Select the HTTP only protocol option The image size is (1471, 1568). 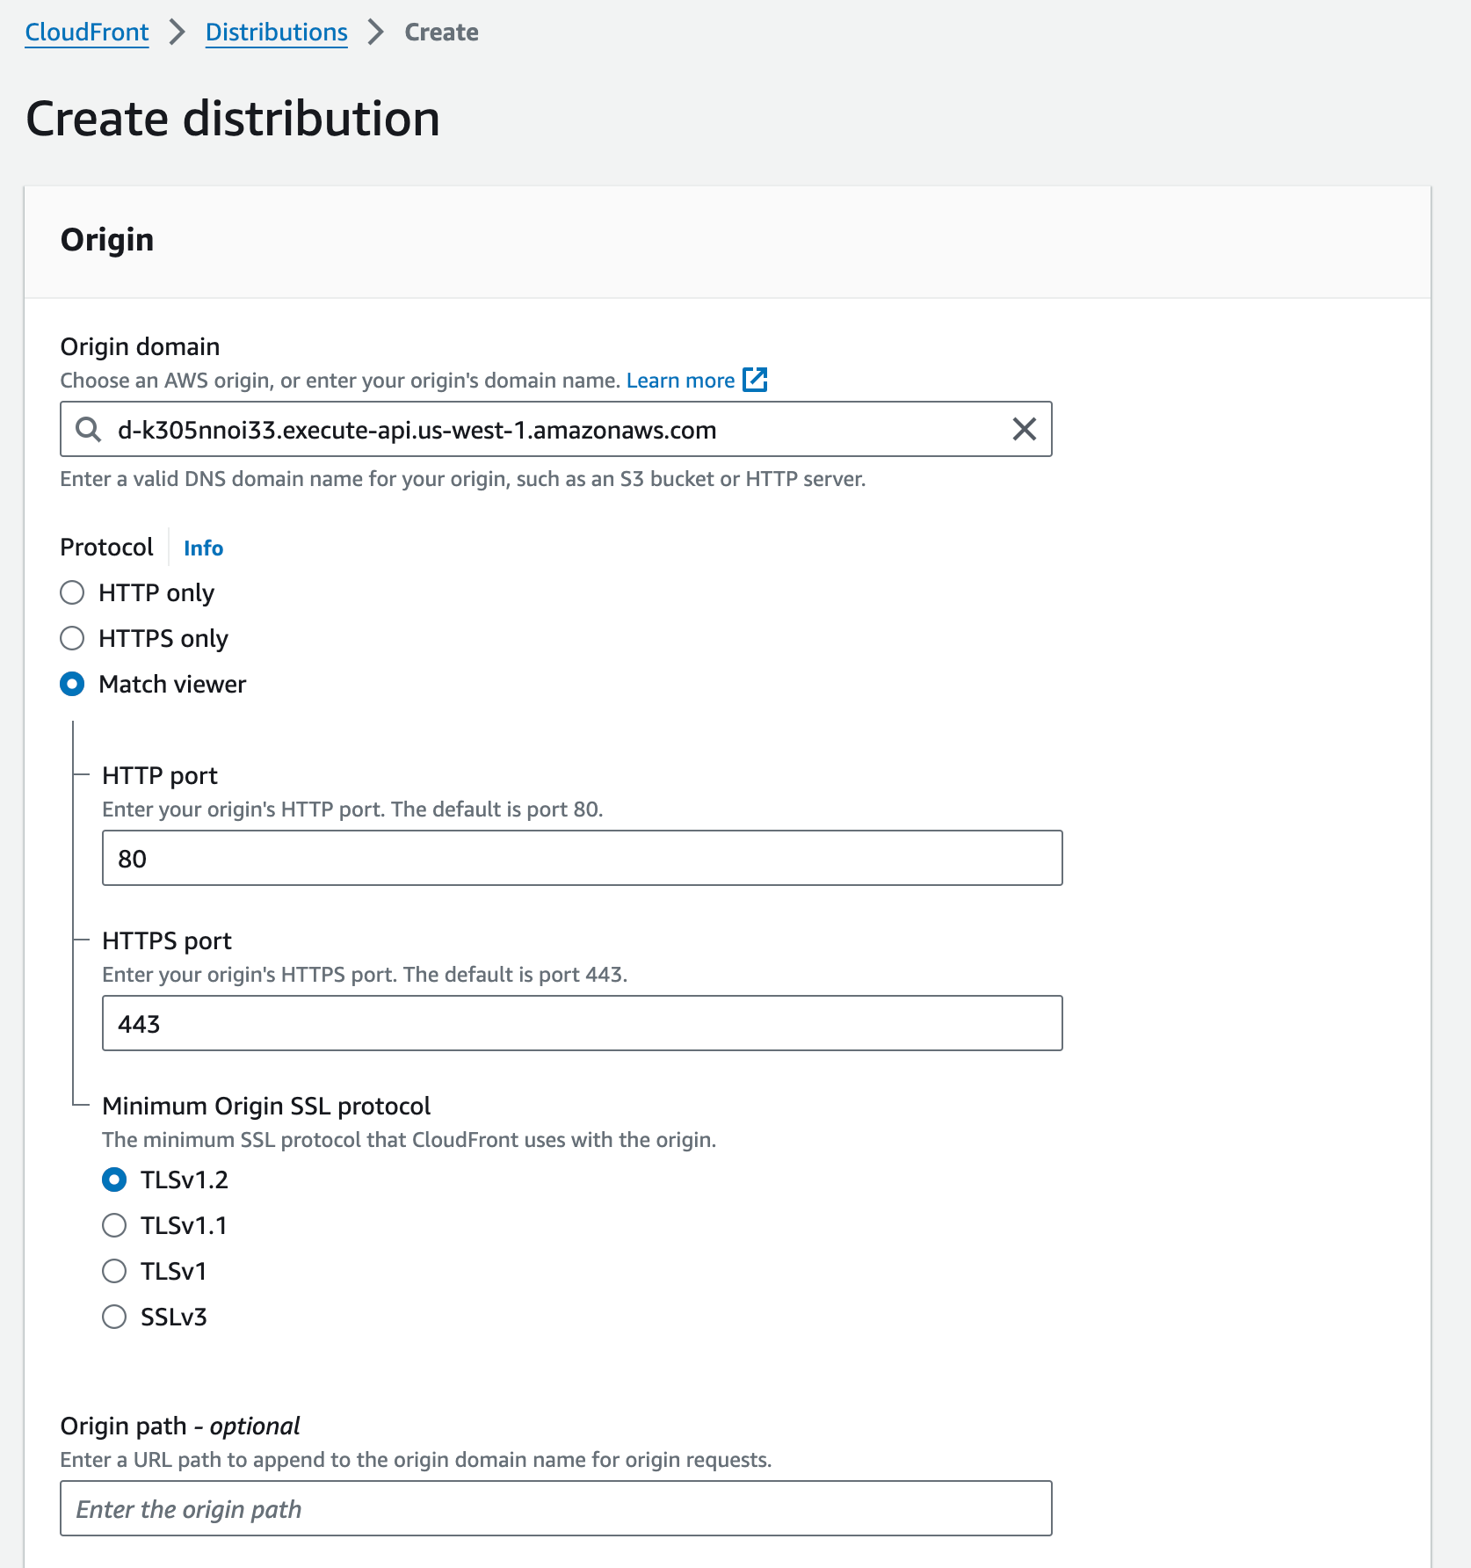pos(72,593)
